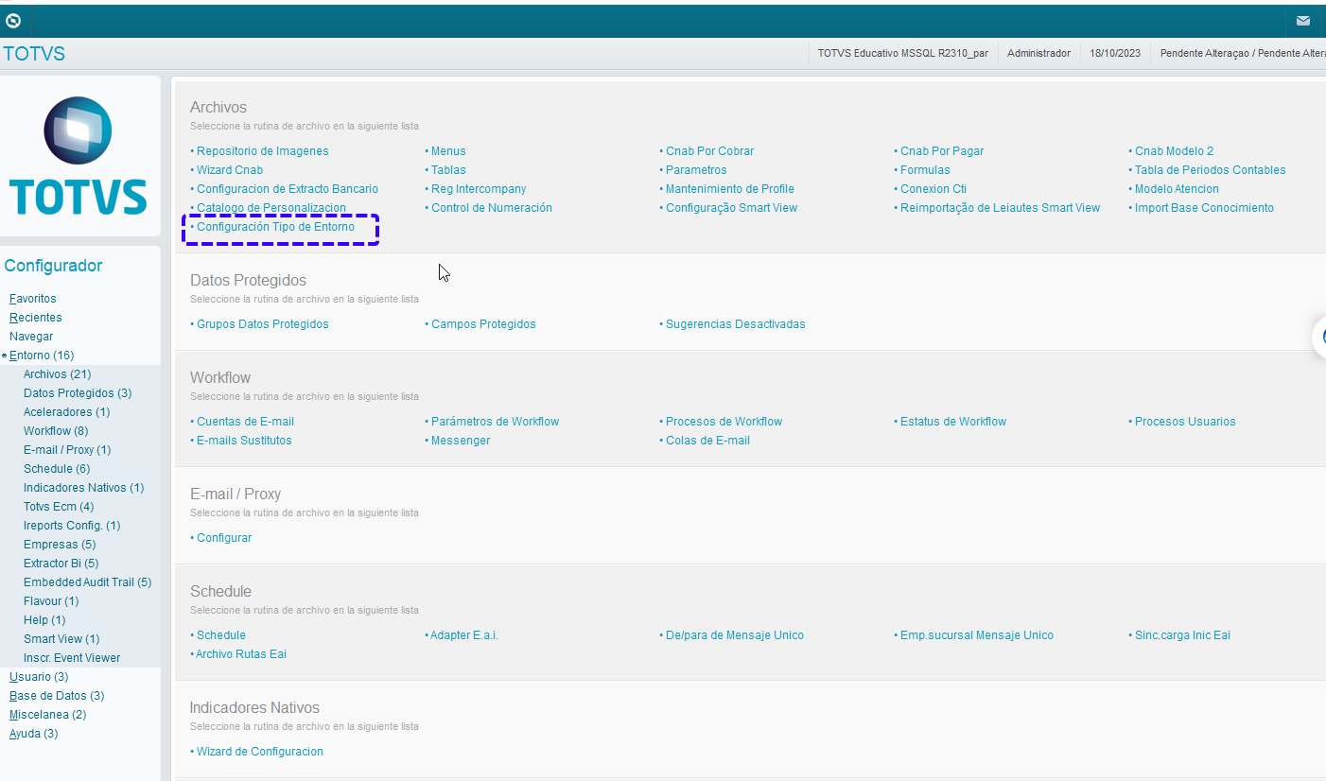Open Colas de E-mail link

coord(707,441)
